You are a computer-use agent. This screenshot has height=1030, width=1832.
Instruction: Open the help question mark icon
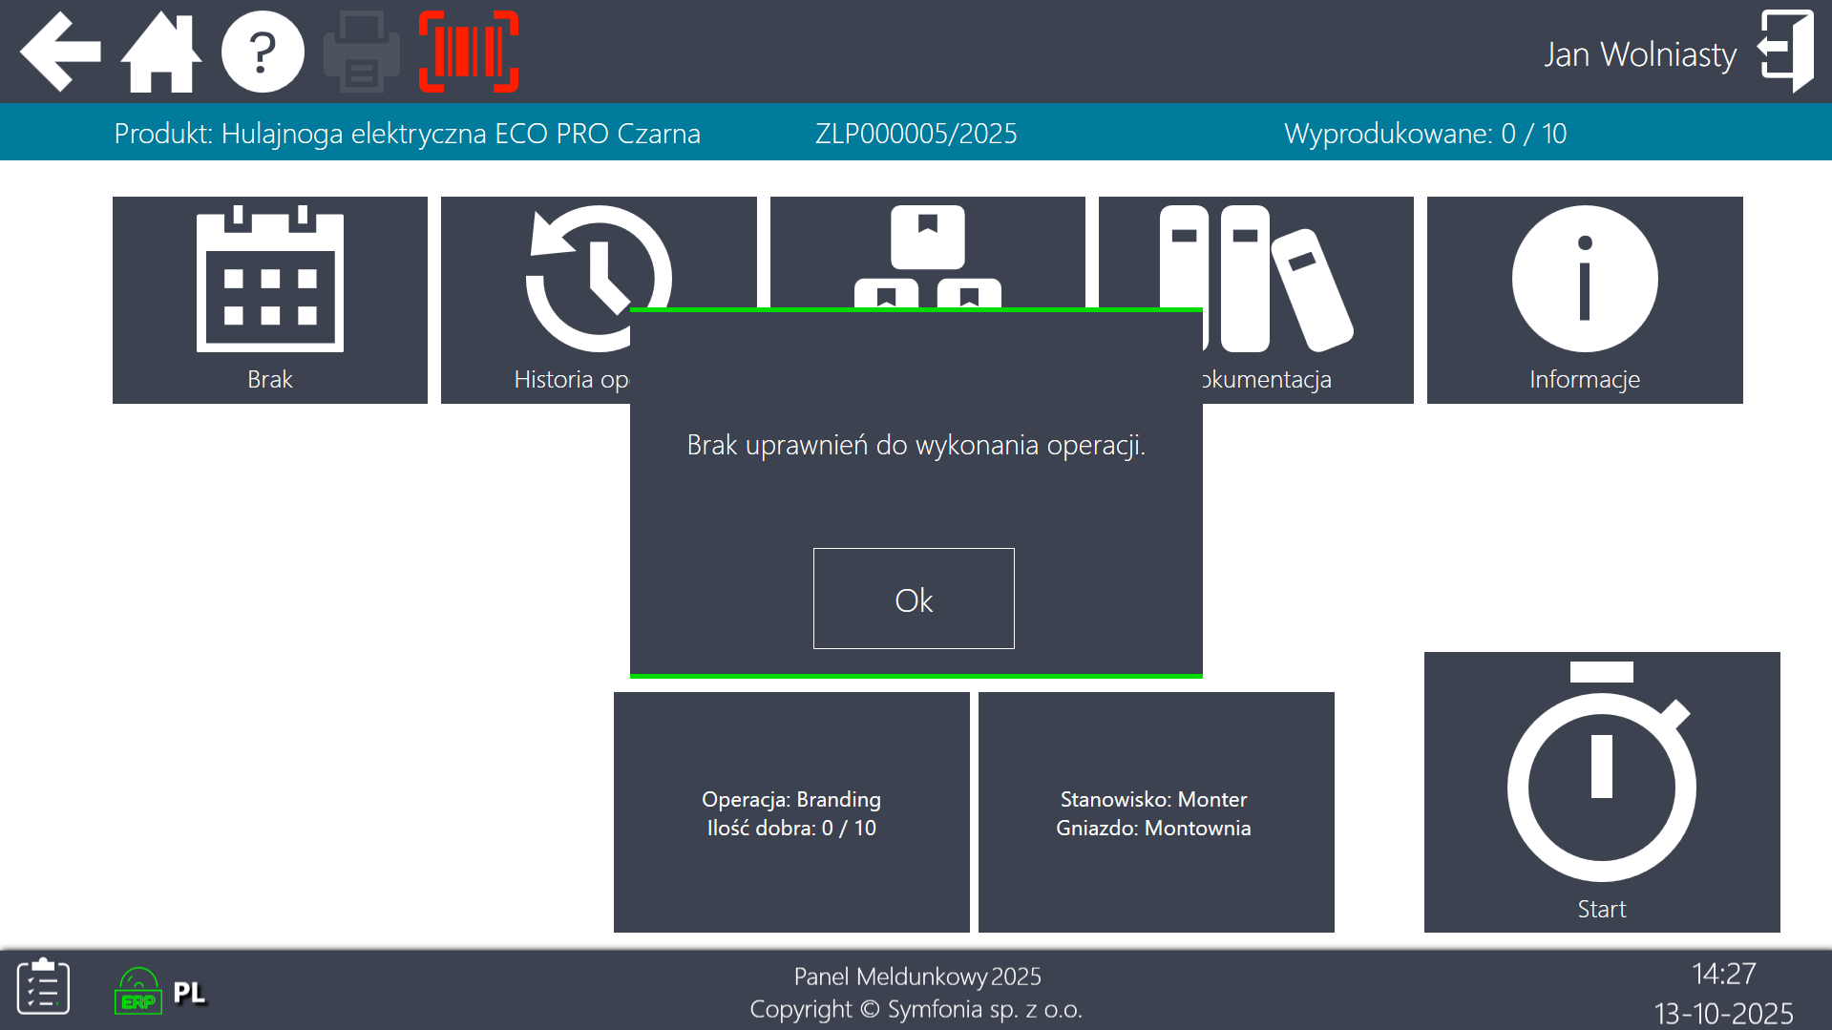tap(263, 52)
